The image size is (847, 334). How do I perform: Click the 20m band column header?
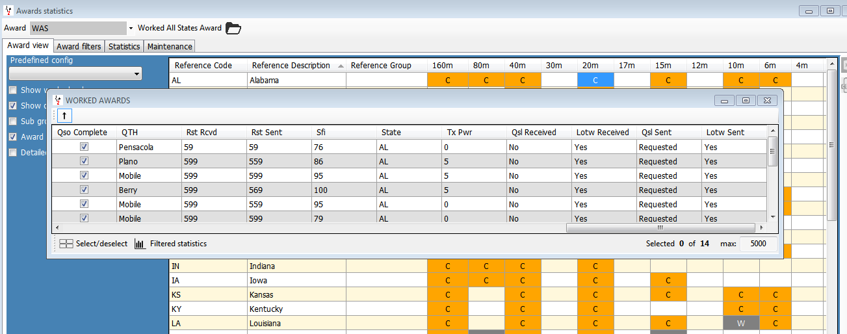tap(595, 65)
